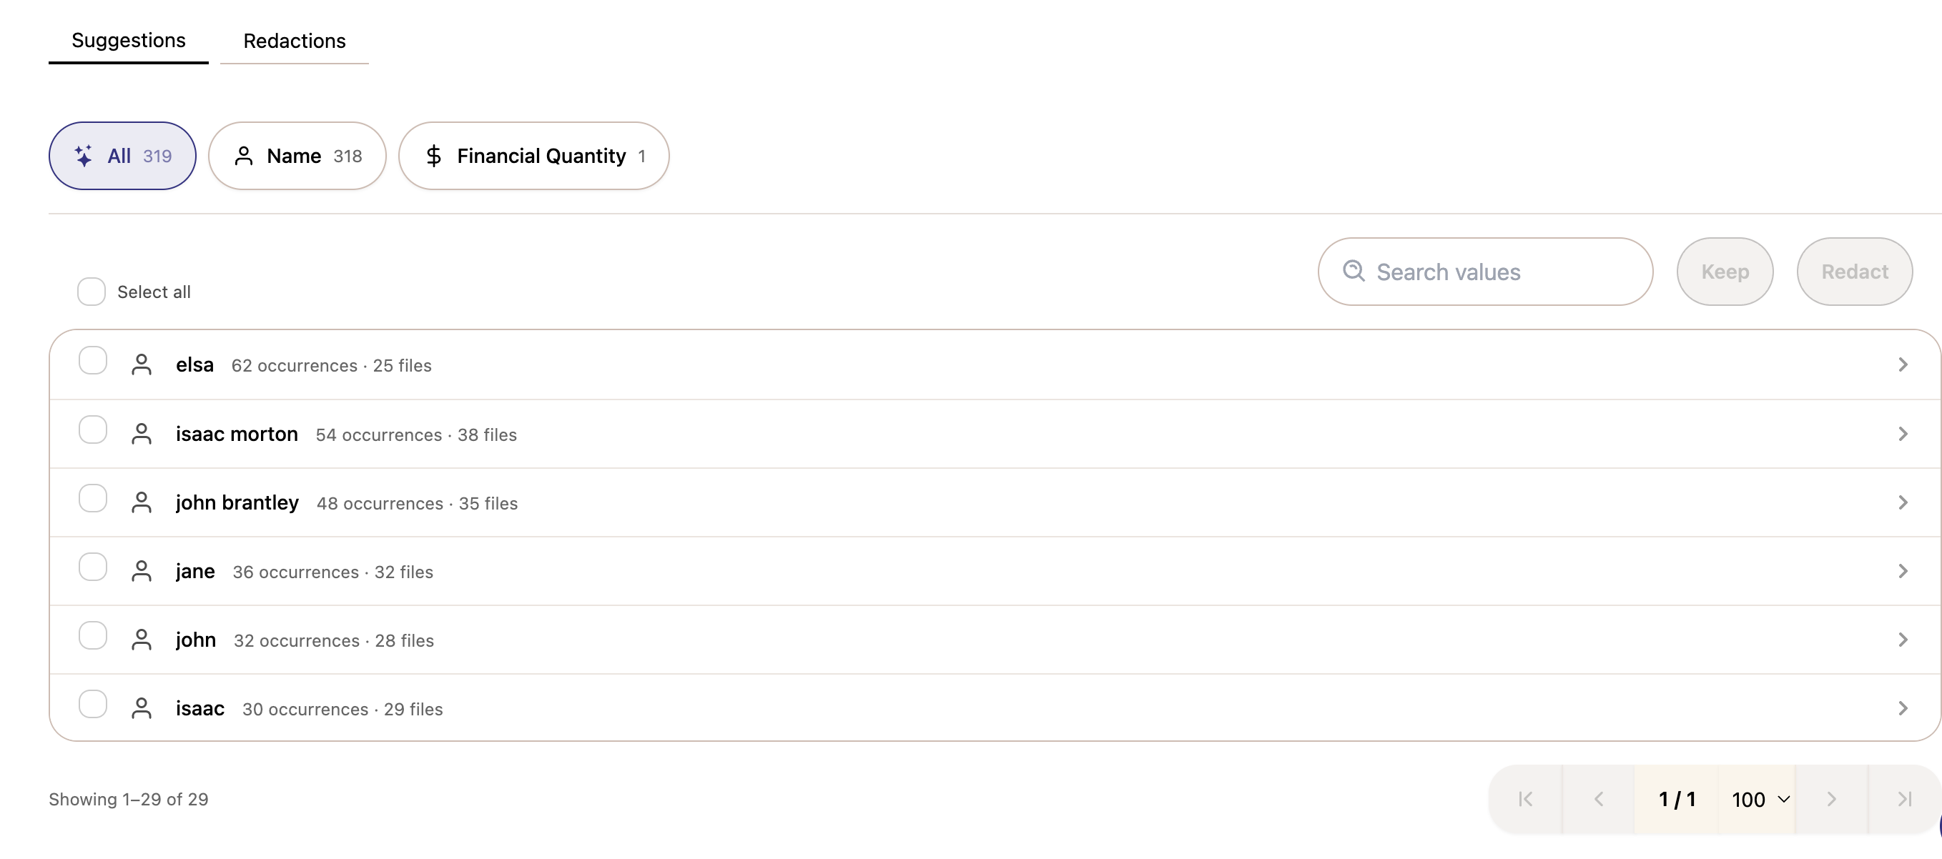Click the person icon beside john brantley
Viewport: 1942px width, 859px height.
pyautogui.click(x=142, y=502)
